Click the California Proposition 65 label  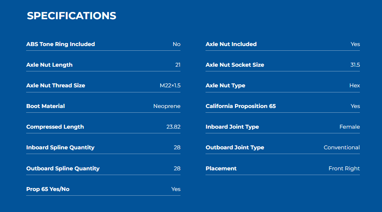tap(241, 106)
